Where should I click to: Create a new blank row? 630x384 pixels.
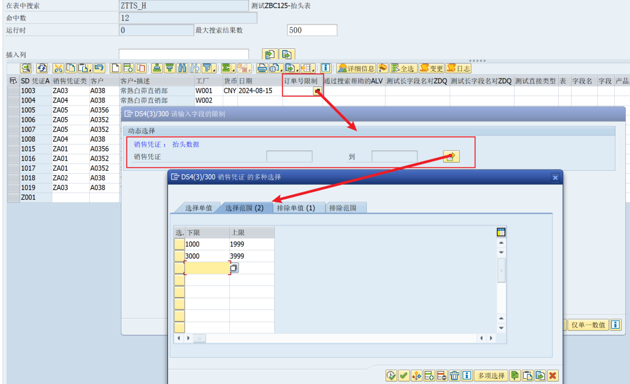point(116,68)
